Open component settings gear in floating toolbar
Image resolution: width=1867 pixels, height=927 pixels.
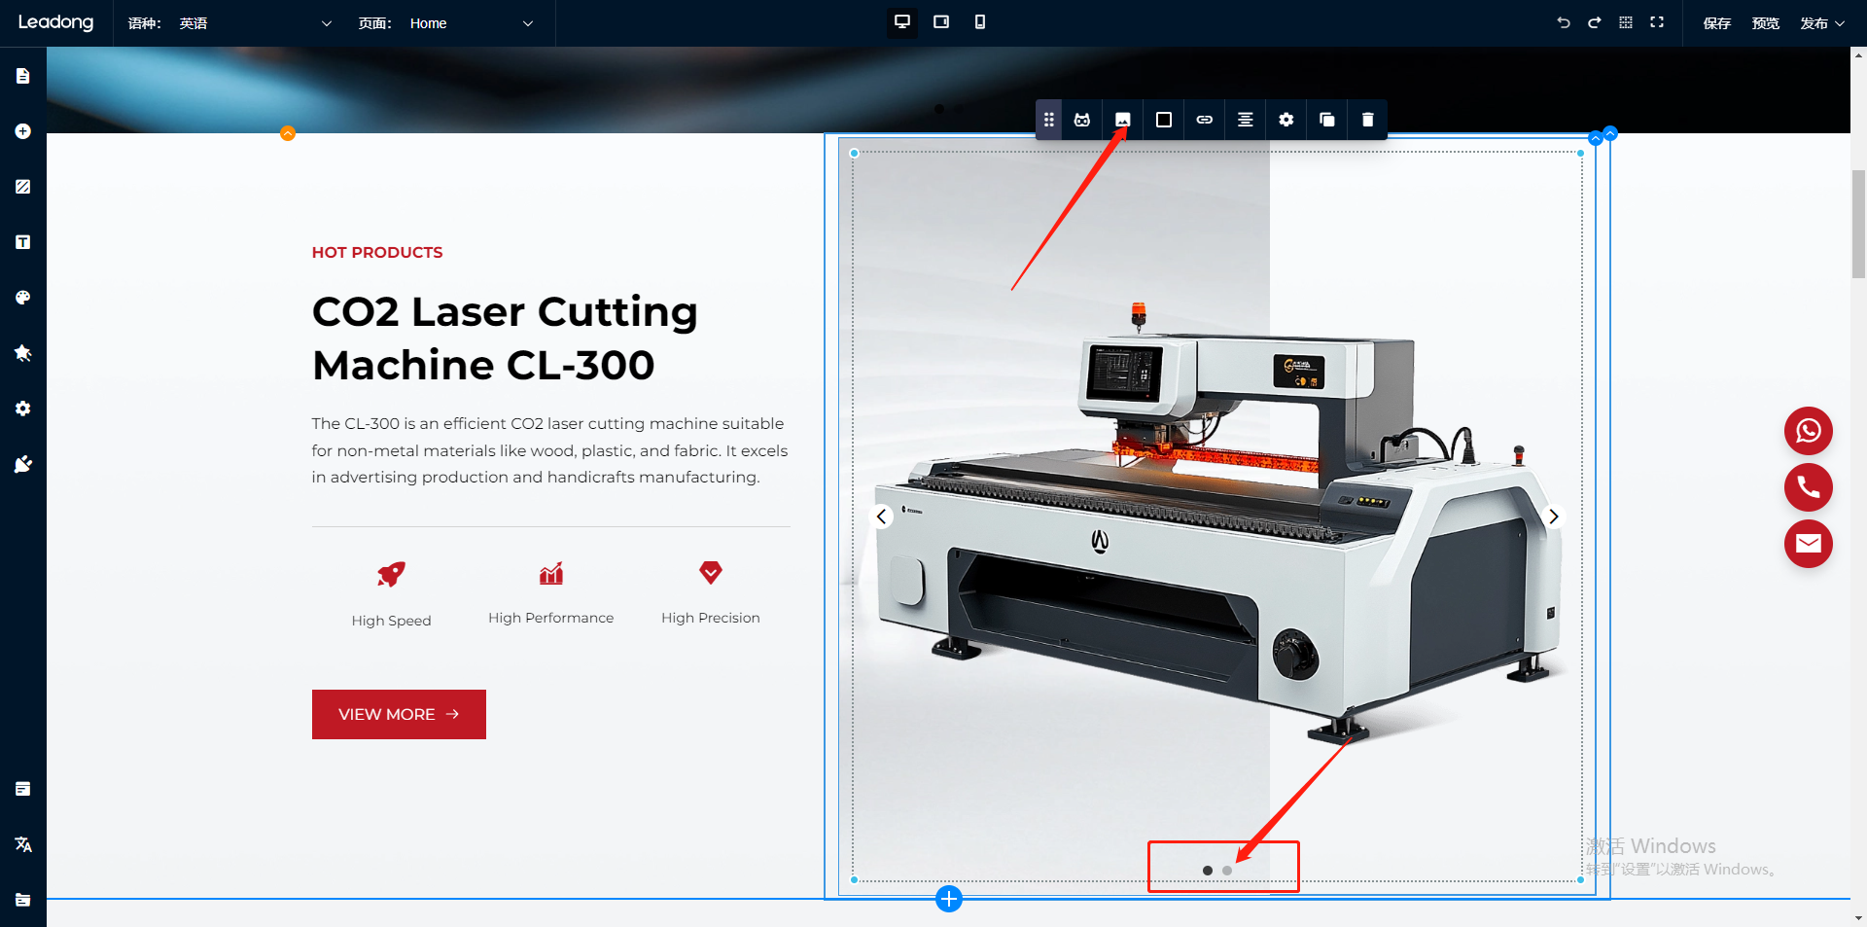click(1286, 120)
